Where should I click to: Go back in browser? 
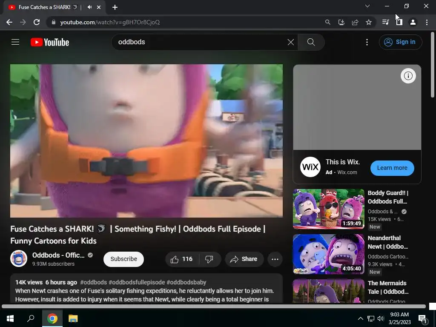[x=9, y=22]
